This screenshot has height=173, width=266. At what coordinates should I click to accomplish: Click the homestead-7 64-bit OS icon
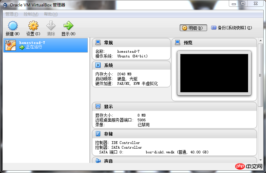10,45
